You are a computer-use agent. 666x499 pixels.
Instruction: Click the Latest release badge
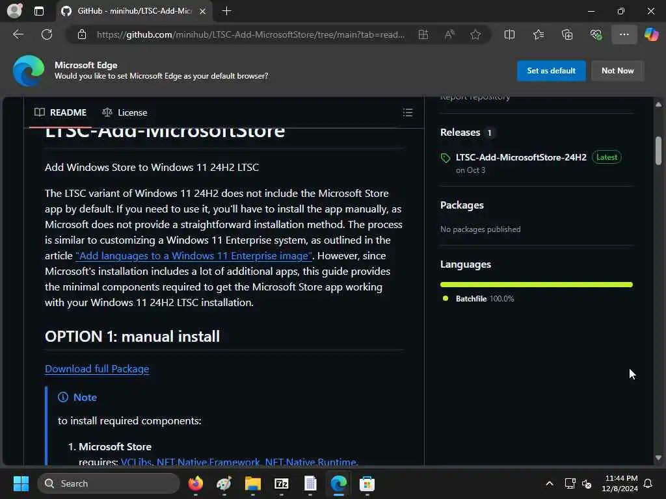coord(607,157)
